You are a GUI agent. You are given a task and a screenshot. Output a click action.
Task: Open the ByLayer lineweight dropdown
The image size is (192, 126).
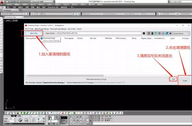(x=131, y=14)
